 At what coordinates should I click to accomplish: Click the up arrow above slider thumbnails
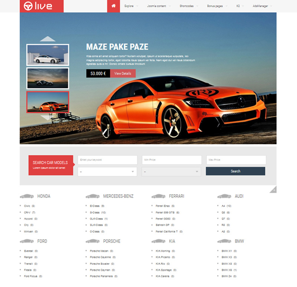[x=48, y=39]
